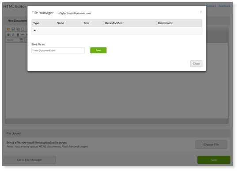Image resolution: width=238 pixels, height=171 pixels.
Task: Click the c0igfpu1.myutilitydomain.com/ path text
Action: pyautogui.click(x=75, y=13)
